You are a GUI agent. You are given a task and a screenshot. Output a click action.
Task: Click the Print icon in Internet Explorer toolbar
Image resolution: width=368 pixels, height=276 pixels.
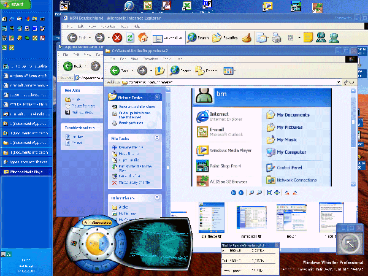(277, 37)
